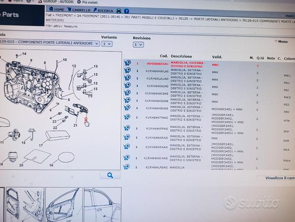295x222 pixels.
Task: Click the printer icon in toolbar
Action: click(x=119, y=11)
